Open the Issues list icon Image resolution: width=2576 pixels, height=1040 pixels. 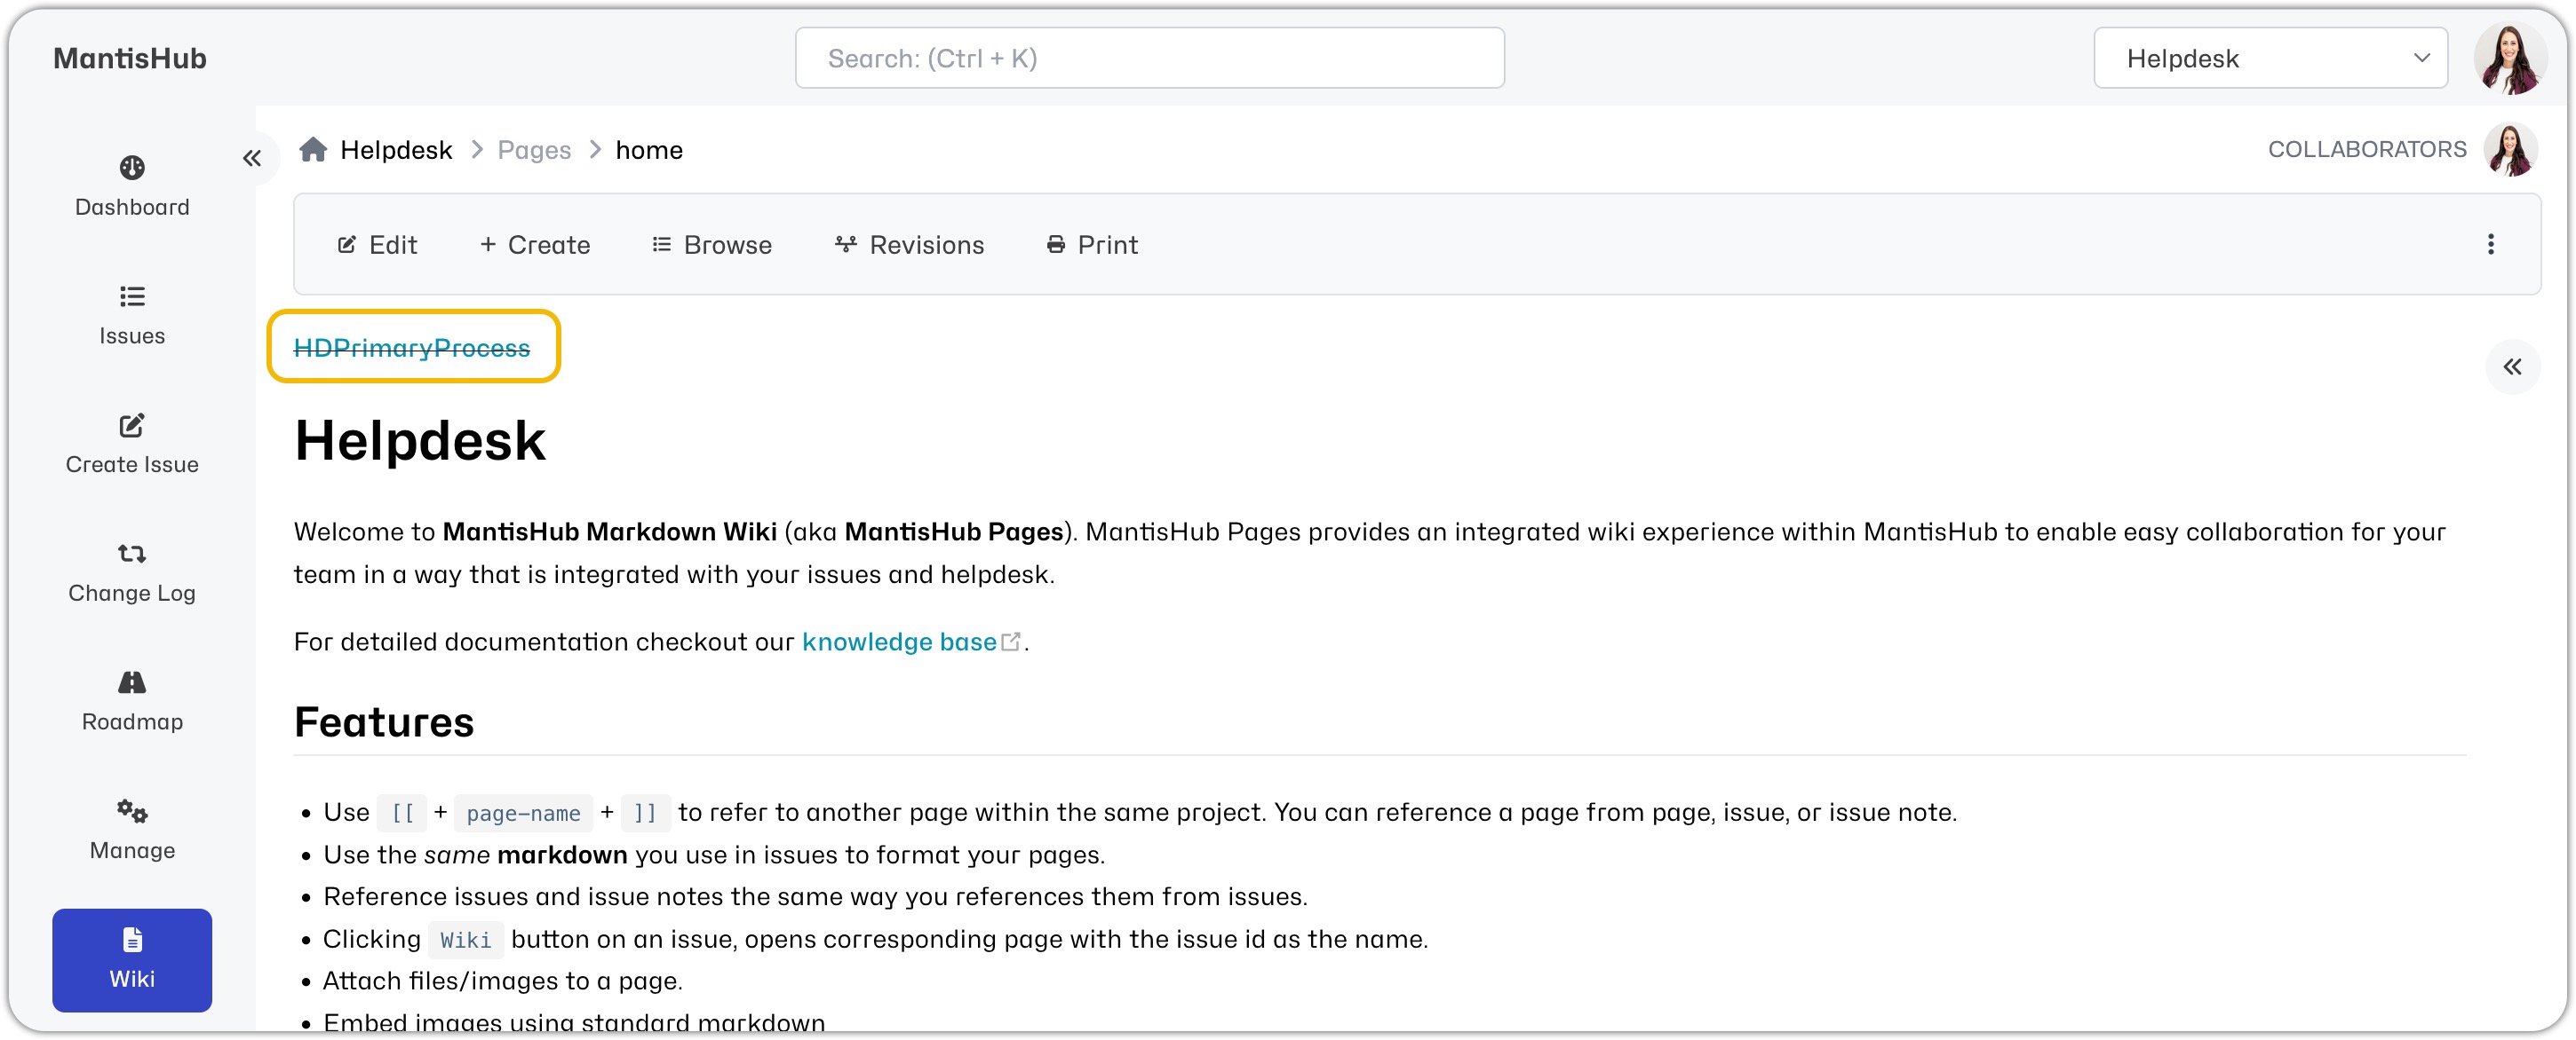[x=132, y=295]
